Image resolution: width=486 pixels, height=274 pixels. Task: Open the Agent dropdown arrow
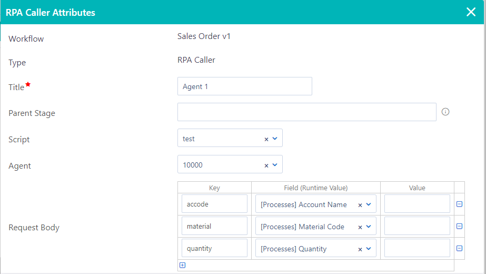point(275,165)
